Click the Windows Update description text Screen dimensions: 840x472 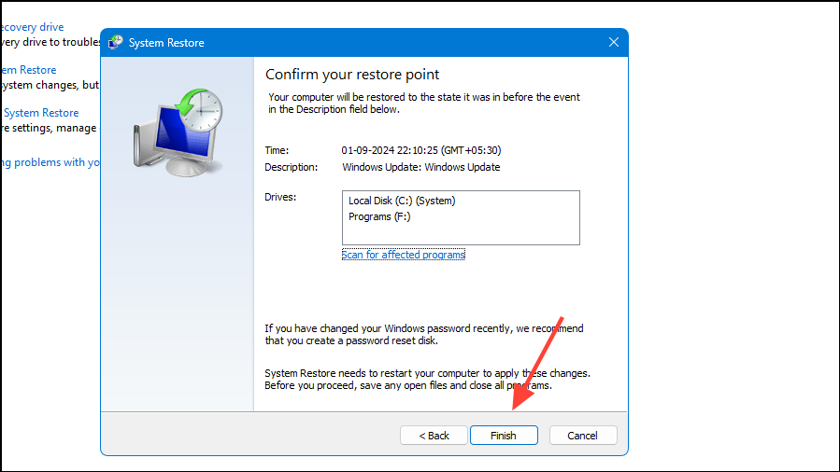(421, 167)
